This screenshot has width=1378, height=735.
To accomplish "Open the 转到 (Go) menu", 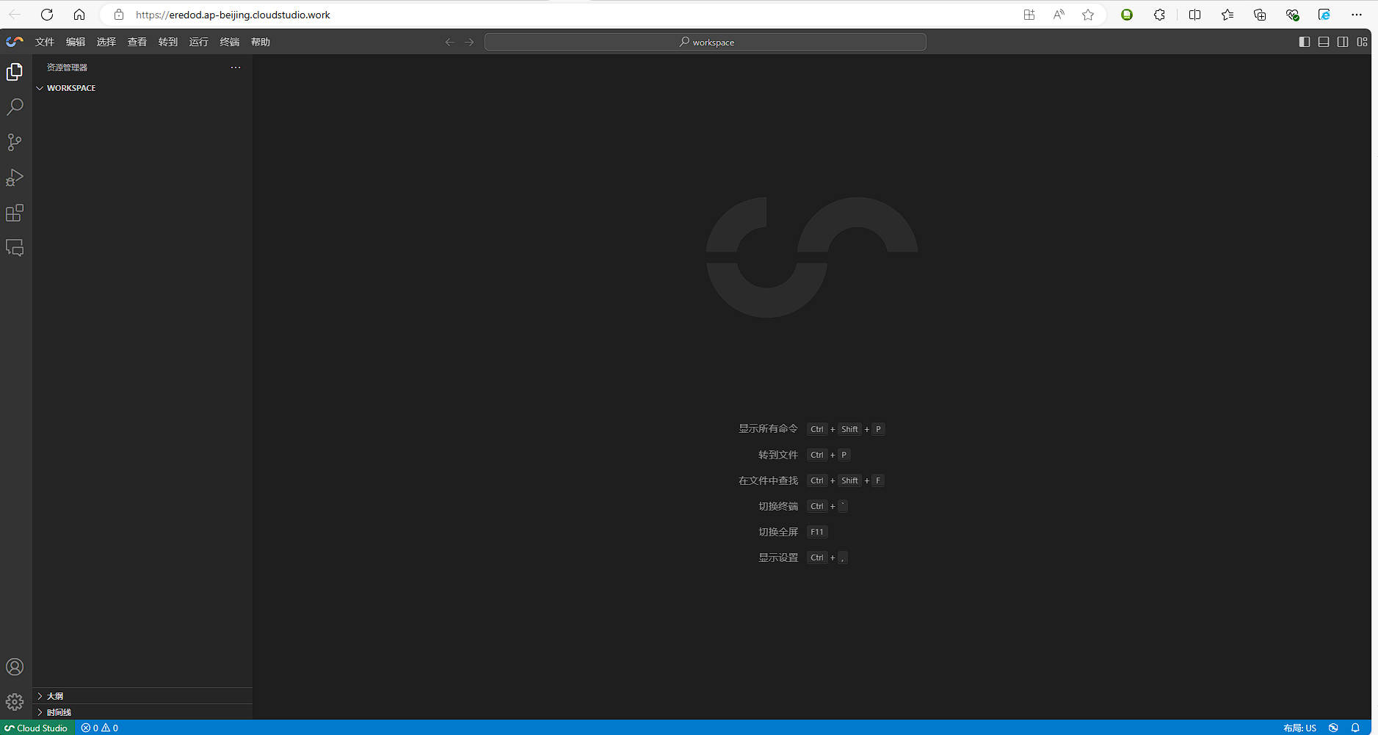I will click(x=168, y=42).
